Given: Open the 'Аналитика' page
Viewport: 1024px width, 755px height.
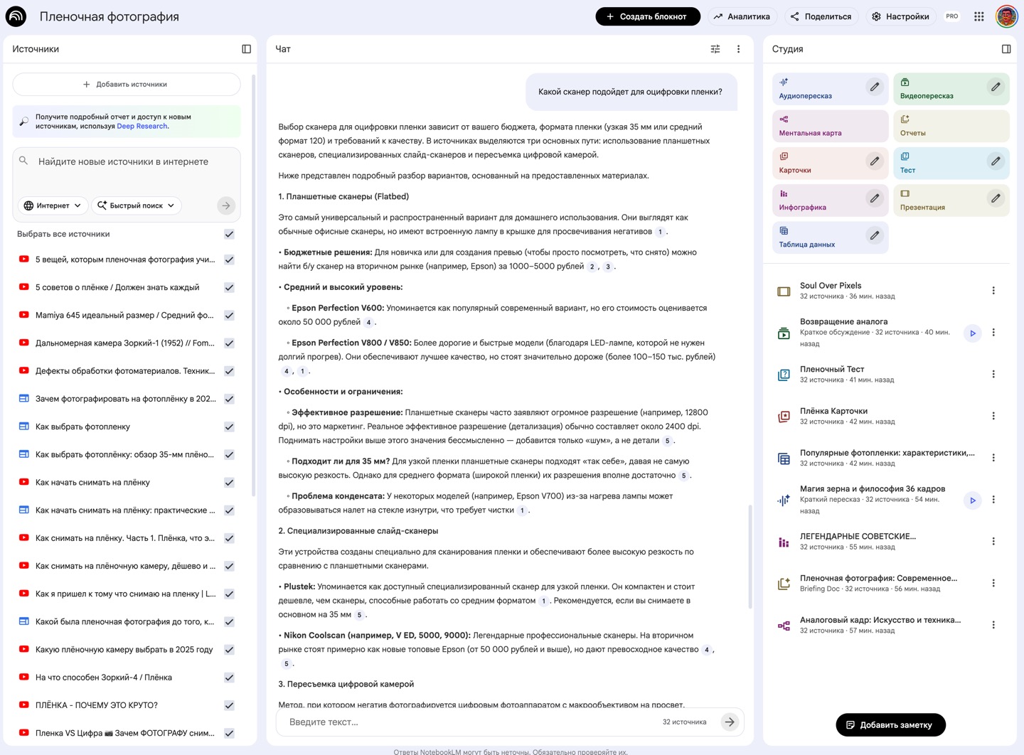Looking at the screenshot, I should pos(742,16).
